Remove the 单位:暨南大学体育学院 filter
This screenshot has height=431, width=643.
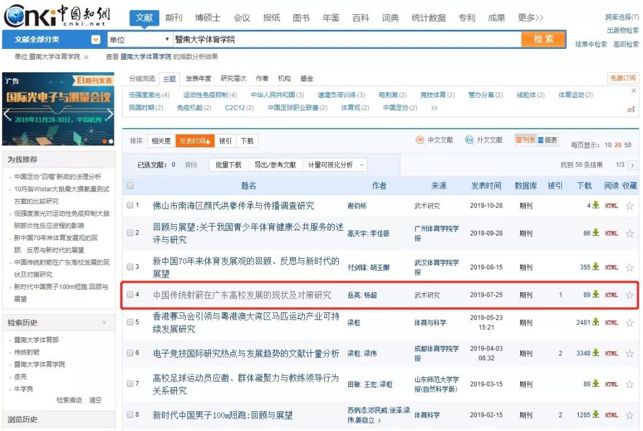click(86, 57)
